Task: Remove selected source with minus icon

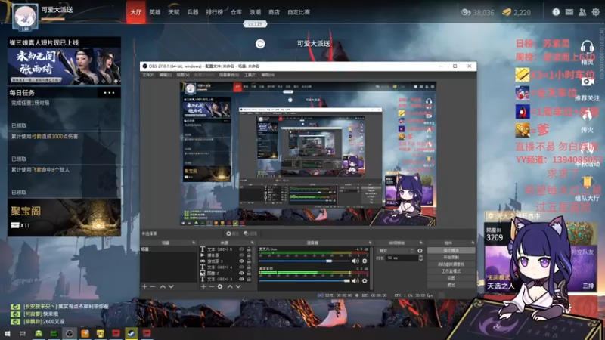Action: click(x=212, y=287)
